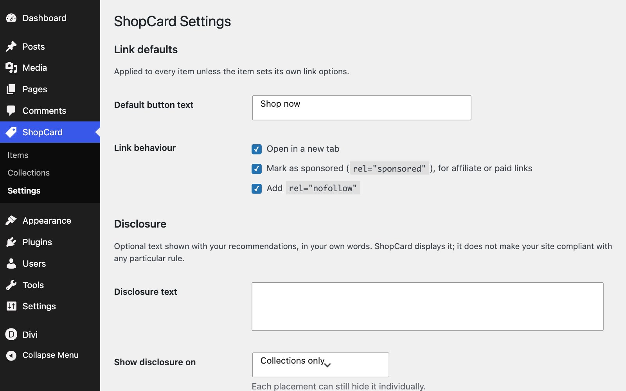Click the Divi logo icon
Image resolution: width=626 pixels, height=391 pixels.
tap(11, 334)
